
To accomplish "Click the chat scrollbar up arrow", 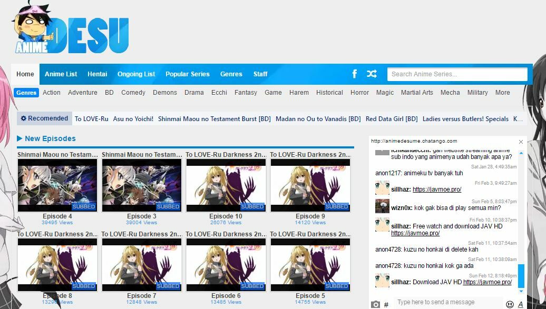I will tap(521, 153).
